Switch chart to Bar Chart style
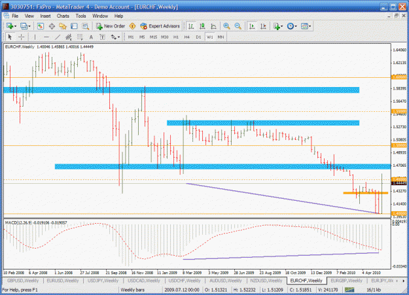 pos(191,26)
